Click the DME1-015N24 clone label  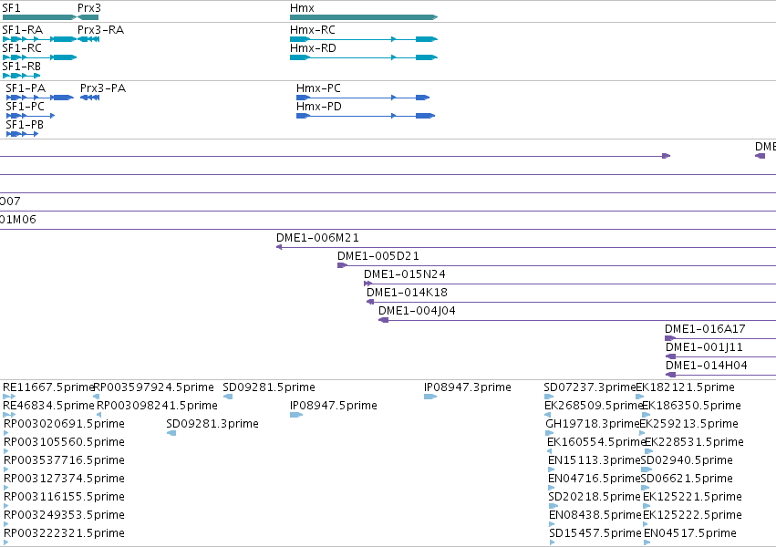click(405, 274)
